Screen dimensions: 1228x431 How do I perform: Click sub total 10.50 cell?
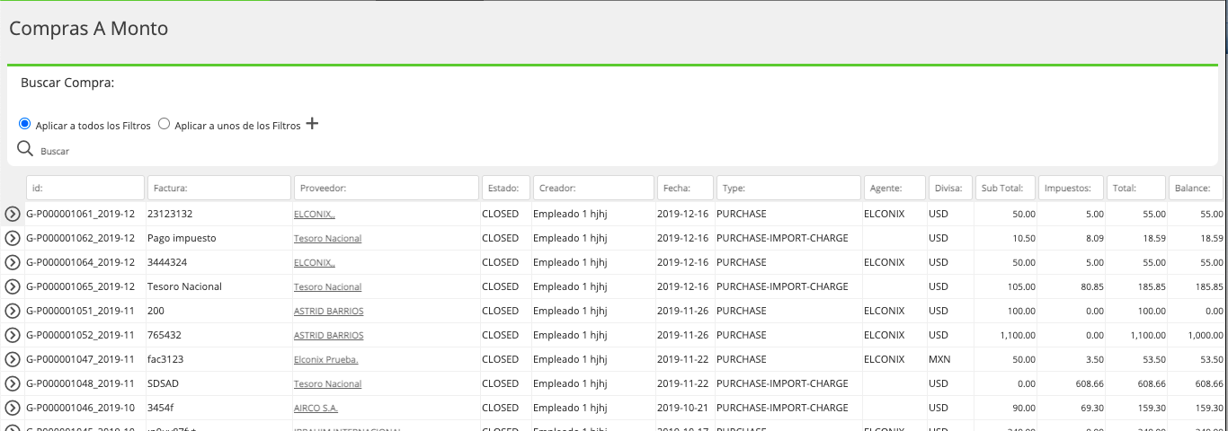tap(1023, 238)
